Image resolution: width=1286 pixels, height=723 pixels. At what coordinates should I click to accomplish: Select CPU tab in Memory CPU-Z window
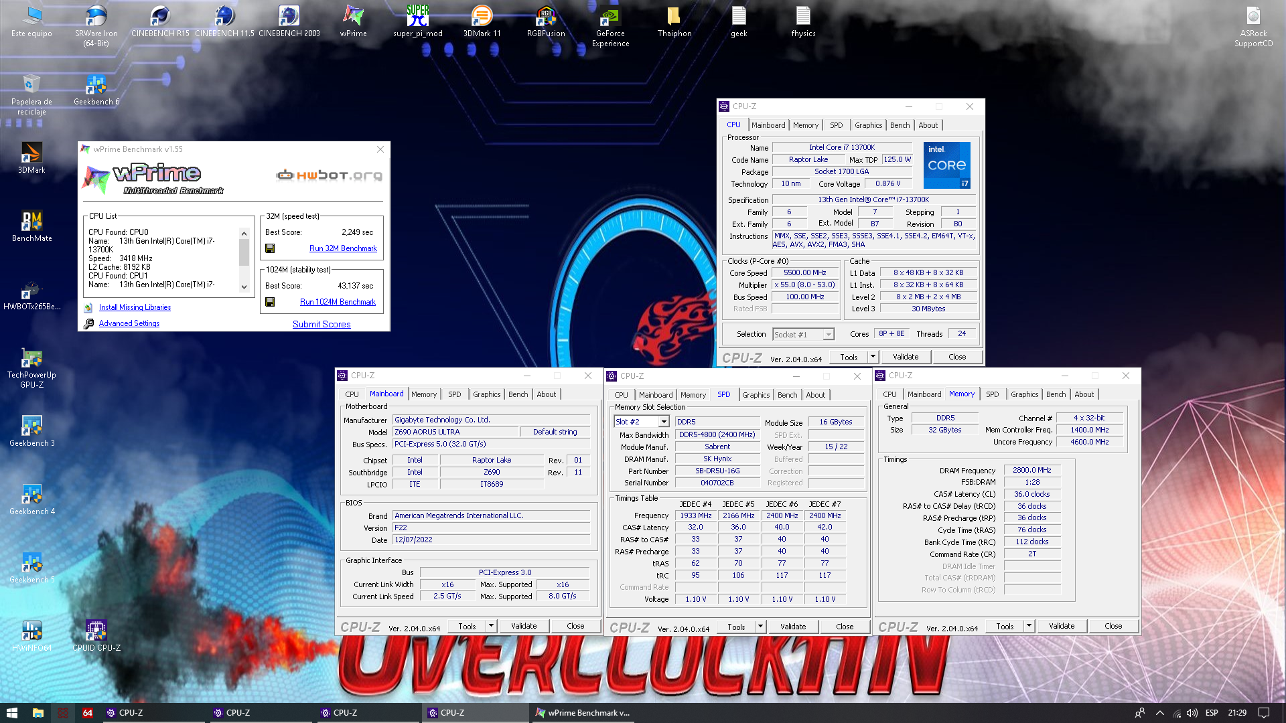(x=889, y=394)
